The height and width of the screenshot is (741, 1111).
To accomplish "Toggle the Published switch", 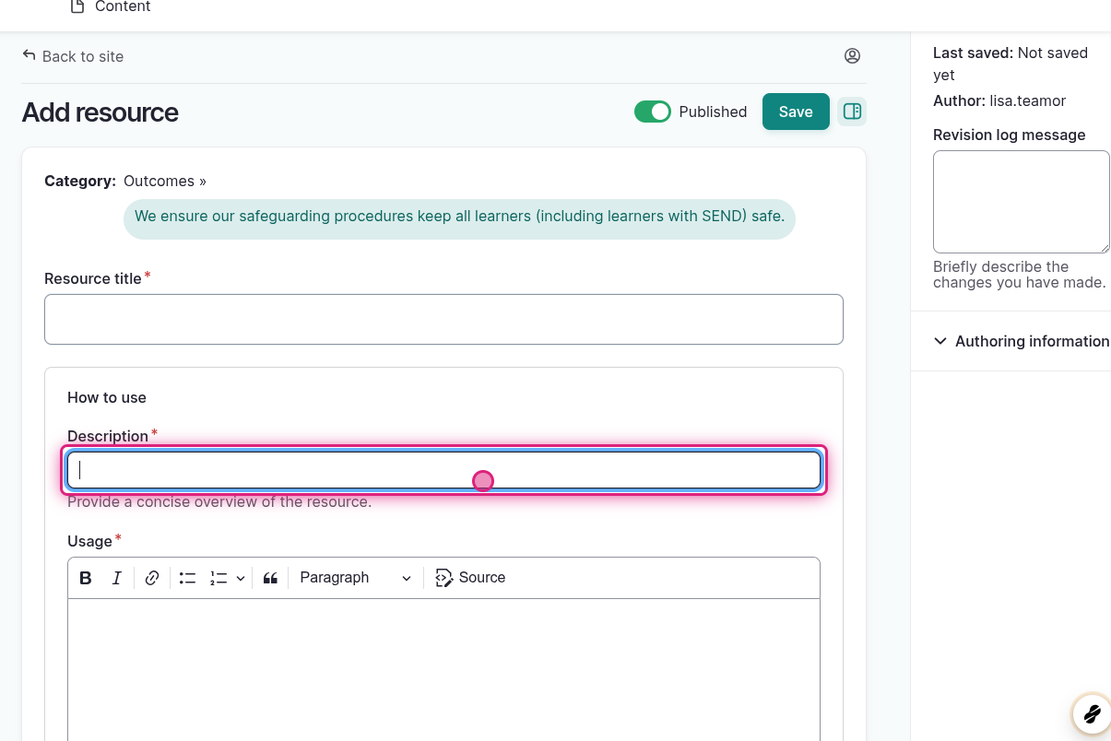I will pos(653,112).
